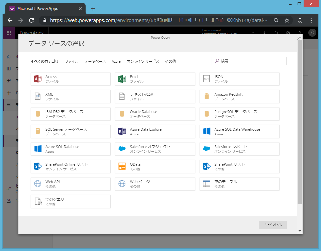
Task: Open the PowerApps app launcher waffle
Action: (9, 33)
